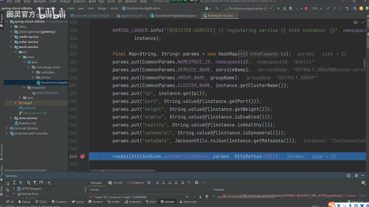Open Search Everywhere magnifier icon

[355, 8]
